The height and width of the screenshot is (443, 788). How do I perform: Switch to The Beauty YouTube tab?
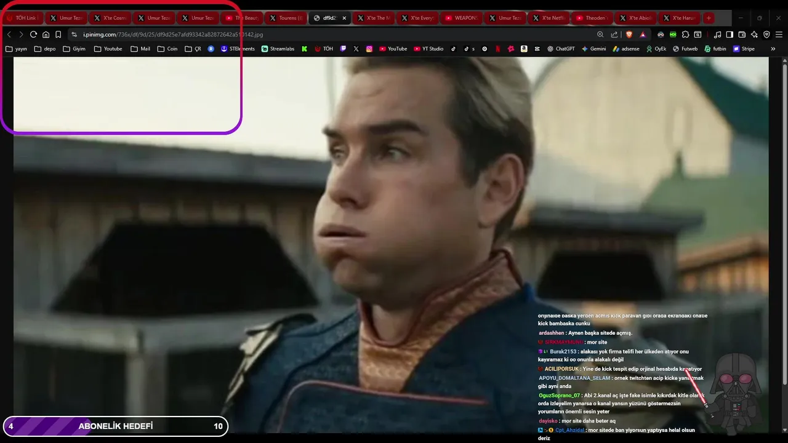(243, 18)
